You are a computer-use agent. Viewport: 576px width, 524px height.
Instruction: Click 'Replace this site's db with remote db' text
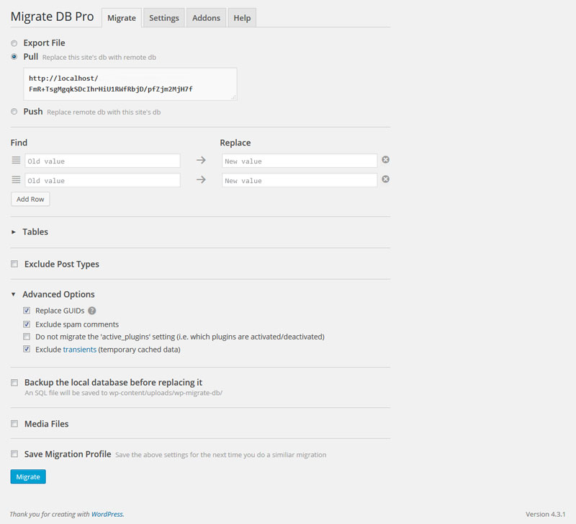coord(99,58)
